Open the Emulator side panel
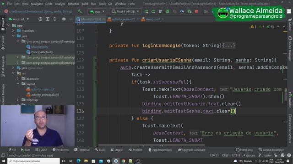The height and width of the screenshot is (164, 293). click(290, 99)
